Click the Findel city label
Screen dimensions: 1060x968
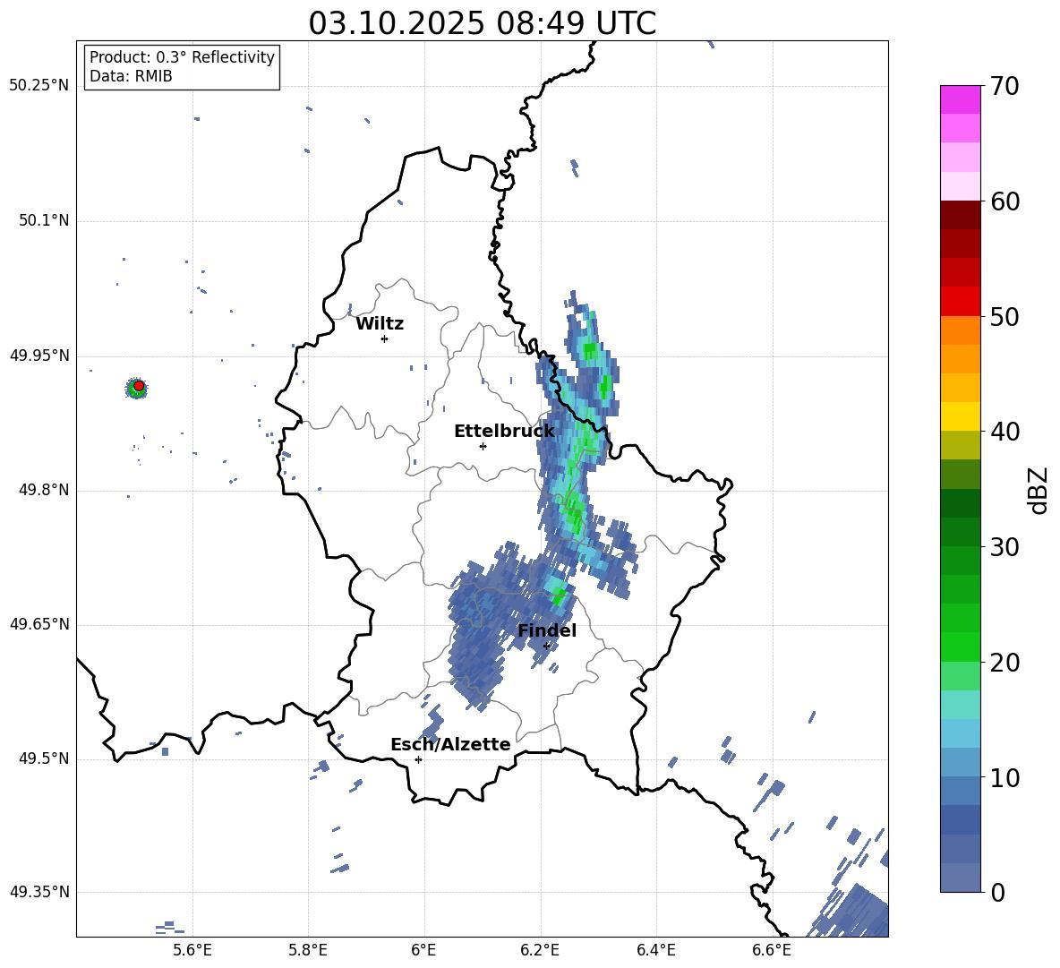click(547, 630)
